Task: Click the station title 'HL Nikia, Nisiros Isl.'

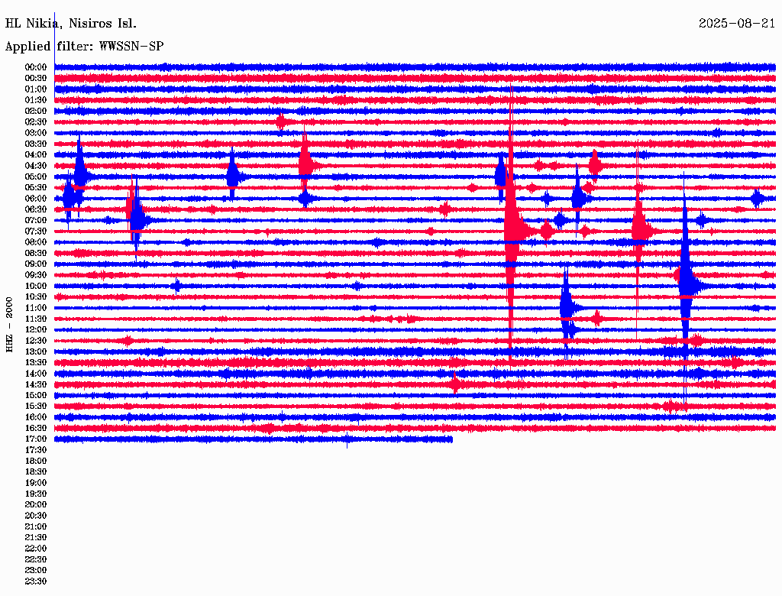Action: tap(70, 24)
